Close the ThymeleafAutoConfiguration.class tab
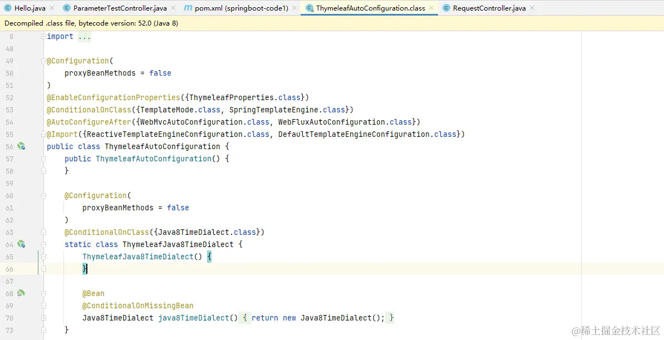 [x=431, y=8]
